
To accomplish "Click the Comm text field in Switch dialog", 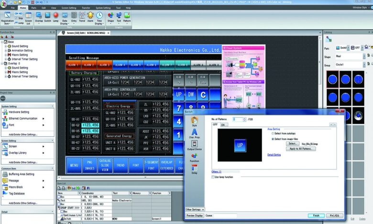I will [x=225, y=215].
